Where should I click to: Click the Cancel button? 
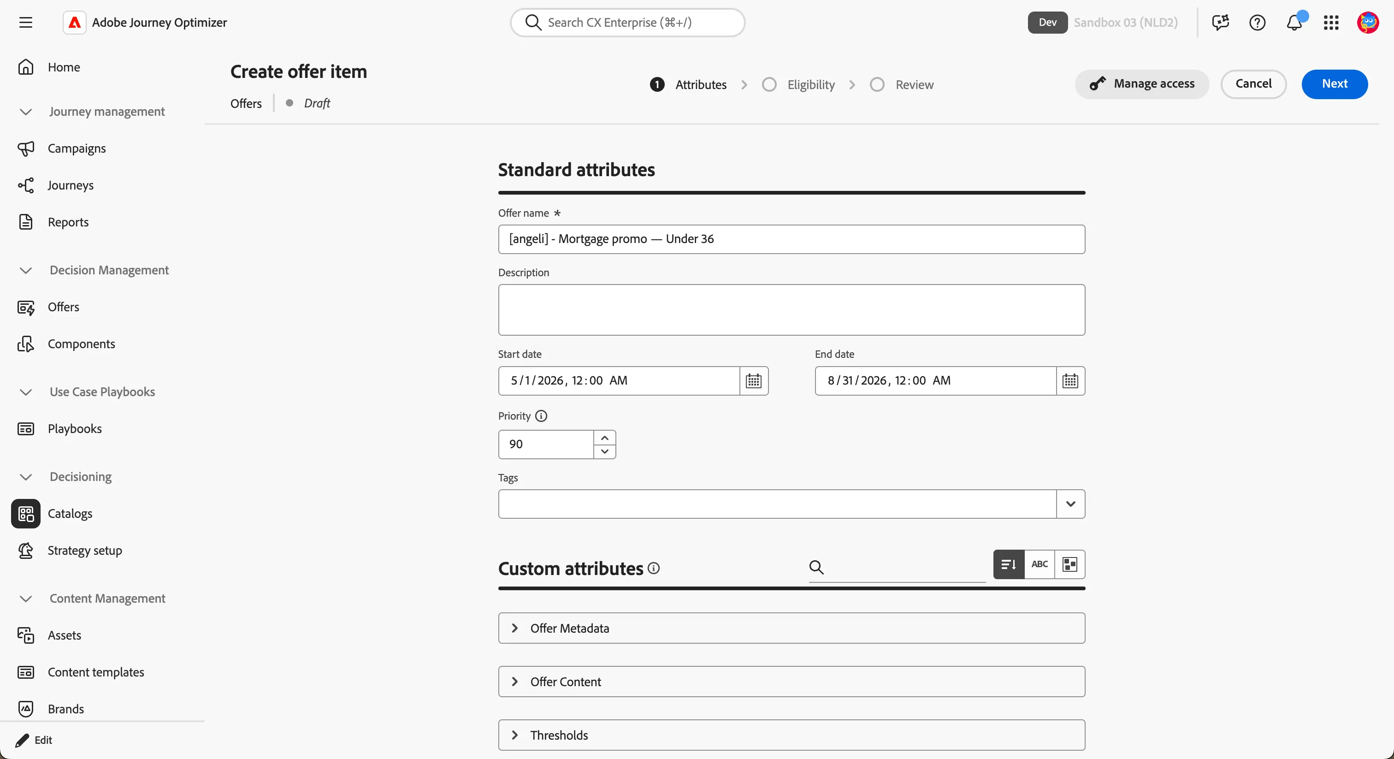(x=1253, y=84)
